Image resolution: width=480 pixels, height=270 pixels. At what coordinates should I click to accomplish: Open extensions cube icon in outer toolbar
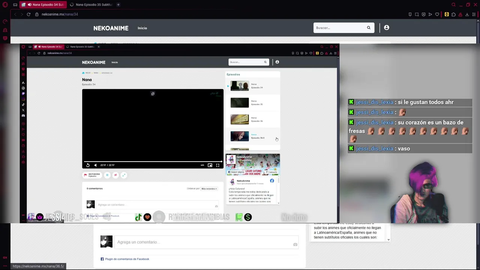453,14
